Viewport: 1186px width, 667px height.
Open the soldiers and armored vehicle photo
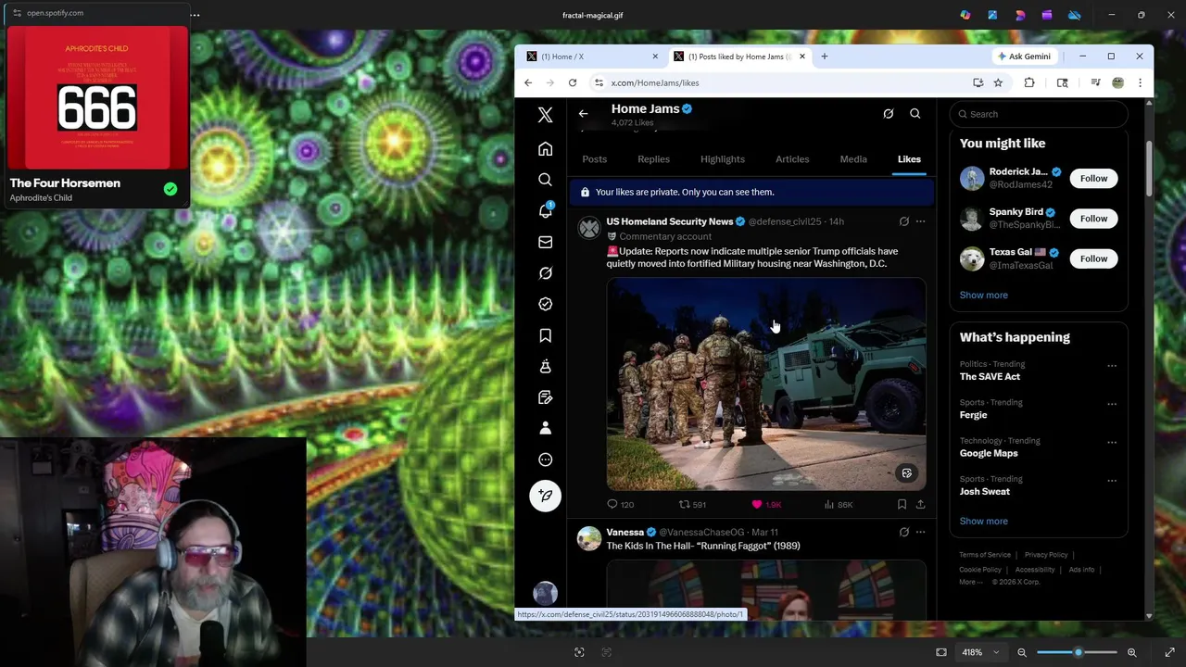pyautogui.click(x=765, y=384)
